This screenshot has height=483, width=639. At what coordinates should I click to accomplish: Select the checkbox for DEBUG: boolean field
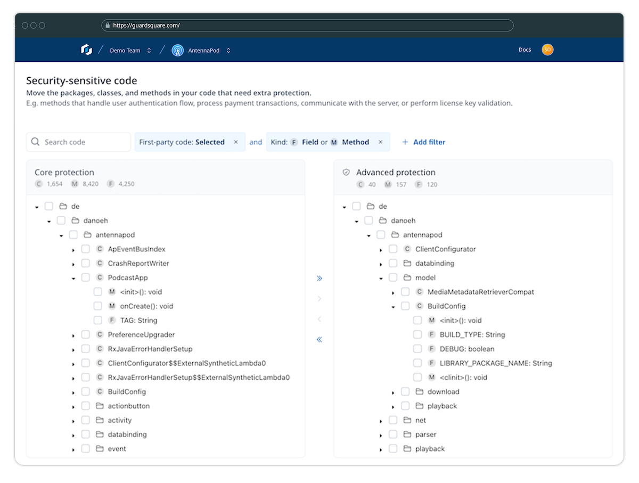tap(417, 348)
